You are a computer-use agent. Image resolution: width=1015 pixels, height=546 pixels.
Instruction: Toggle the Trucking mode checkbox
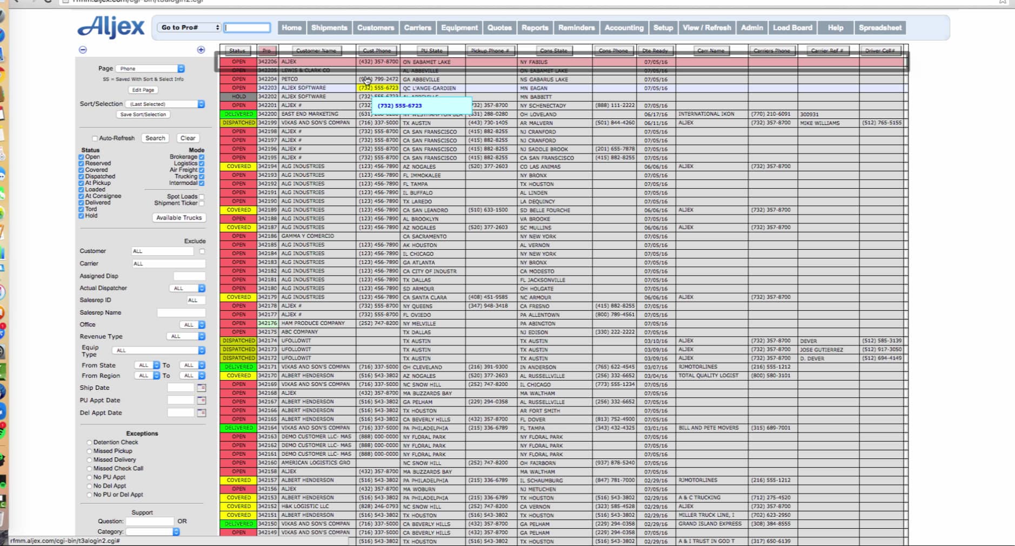tap(202, 177)
